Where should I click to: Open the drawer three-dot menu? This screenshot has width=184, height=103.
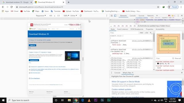(112, 73)
